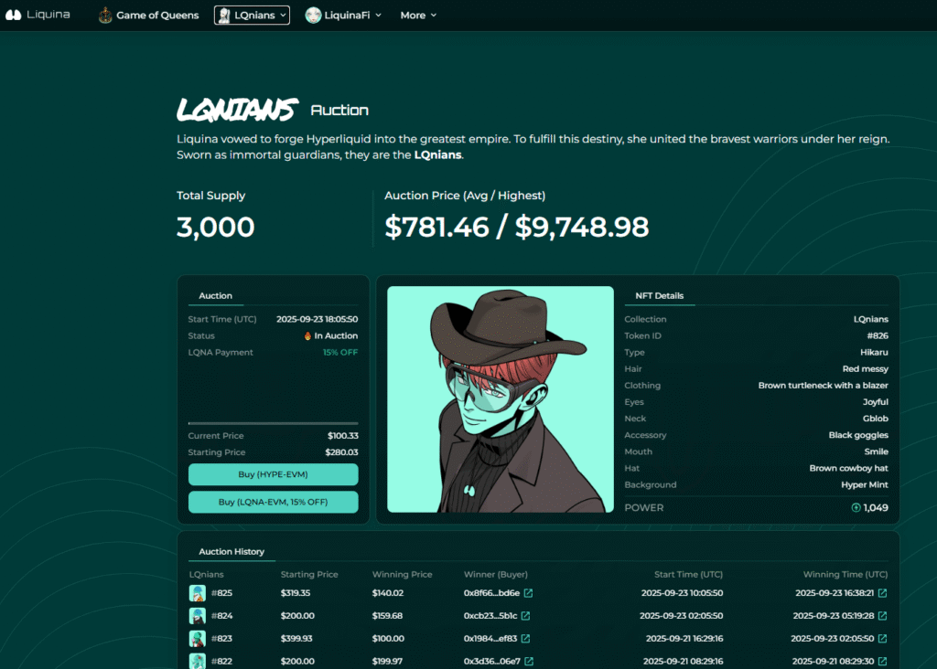This screenshot has height=669, width=937.
Task: Click the LQnians avatar icon in navbar
Action: 224,16
